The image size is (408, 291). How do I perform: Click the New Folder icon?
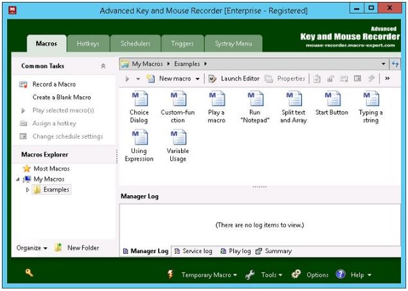pyautogui.click(x=58, y=248)
